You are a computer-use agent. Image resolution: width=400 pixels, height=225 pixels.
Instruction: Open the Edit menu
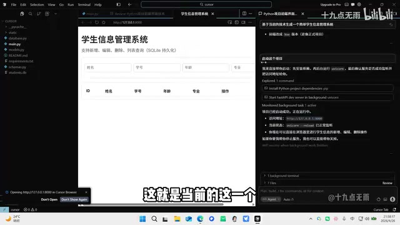coord(23,4)
